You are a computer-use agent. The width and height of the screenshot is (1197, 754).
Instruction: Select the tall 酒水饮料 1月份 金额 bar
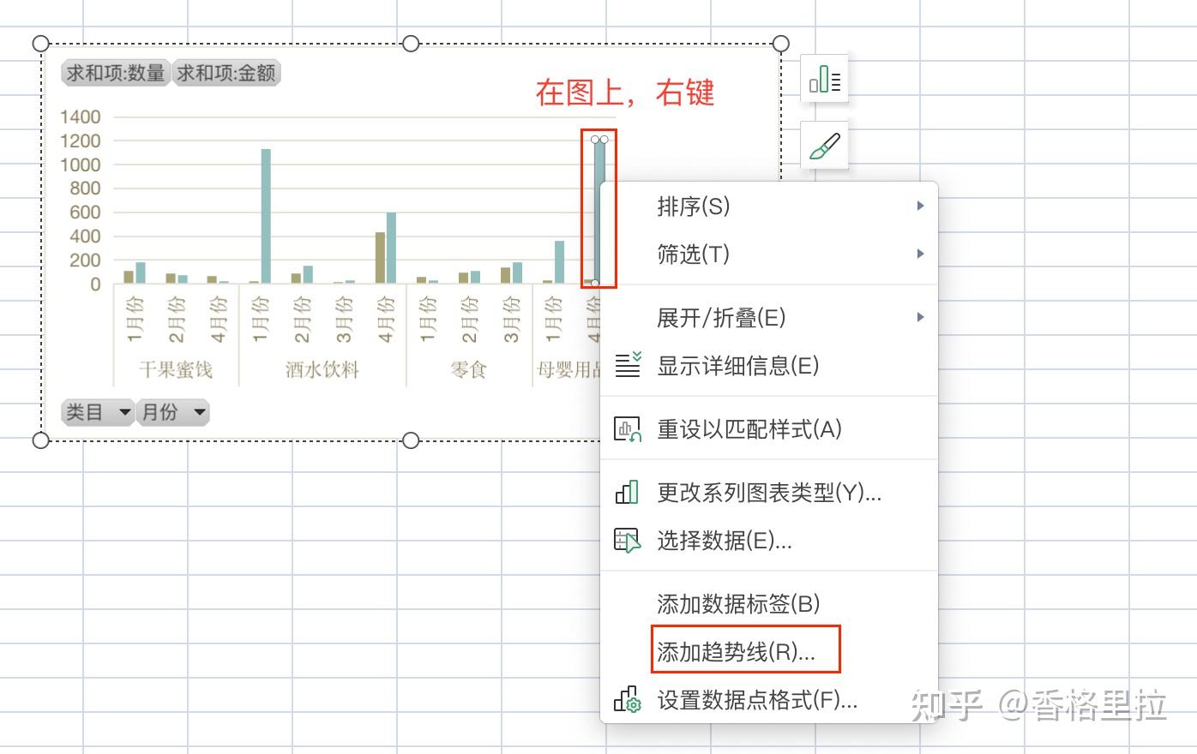pos(266,216)
